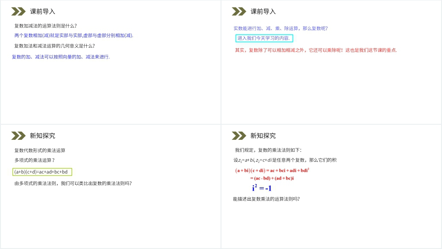Click the line 设z1=a+bi, z2=c+di是任意两个复数

click(x=285, y=160)
